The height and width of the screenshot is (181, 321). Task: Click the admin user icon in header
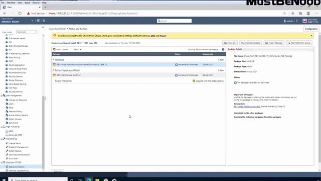(x=284, y=21)
